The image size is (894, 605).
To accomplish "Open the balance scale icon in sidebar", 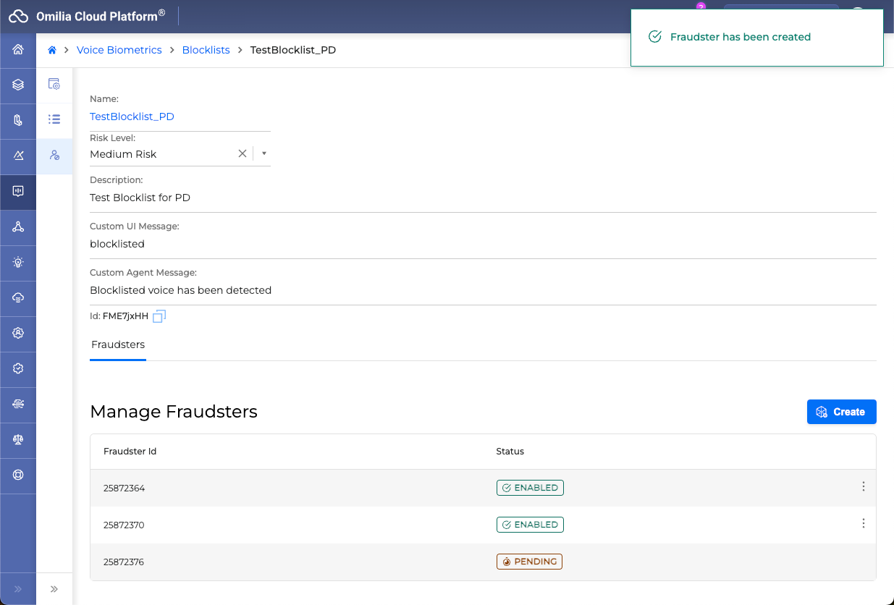I will pos(18,440).
